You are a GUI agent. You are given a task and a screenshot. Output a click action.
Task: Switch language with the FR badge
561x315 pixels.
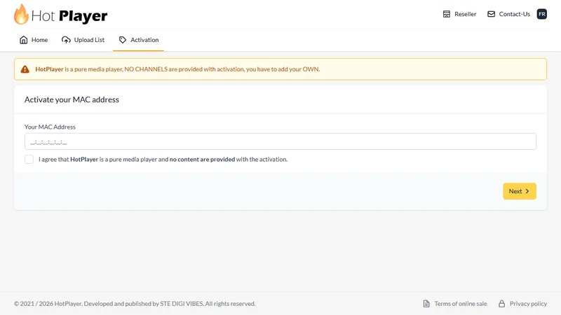[541, 14]
